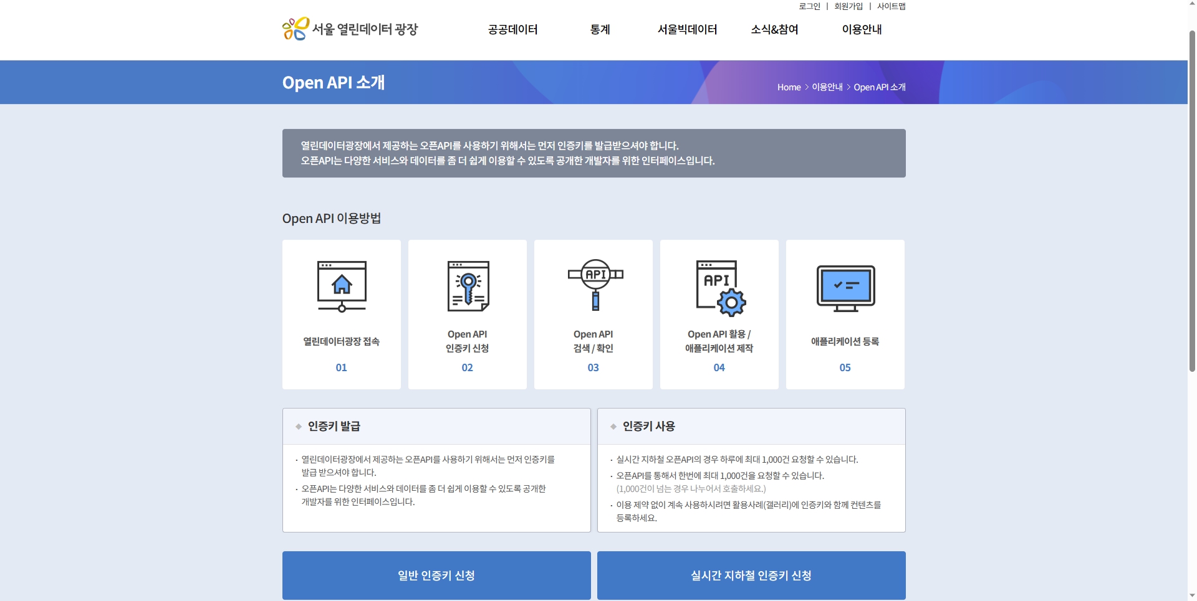
Task: Open the 서울빅데이터 menu
Action: coord(687,29)
